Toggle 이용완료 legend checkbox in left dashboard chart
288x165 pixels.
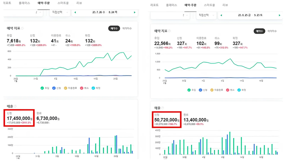click(x=65, y=88)
